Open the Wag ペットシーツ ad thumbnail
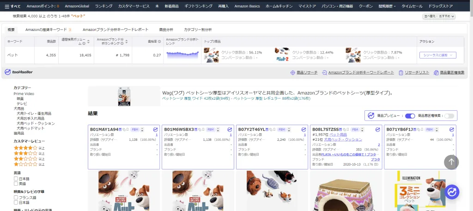The height and width of the screenshot is (211, 473). pyautogui.click(x=124, y=96)
